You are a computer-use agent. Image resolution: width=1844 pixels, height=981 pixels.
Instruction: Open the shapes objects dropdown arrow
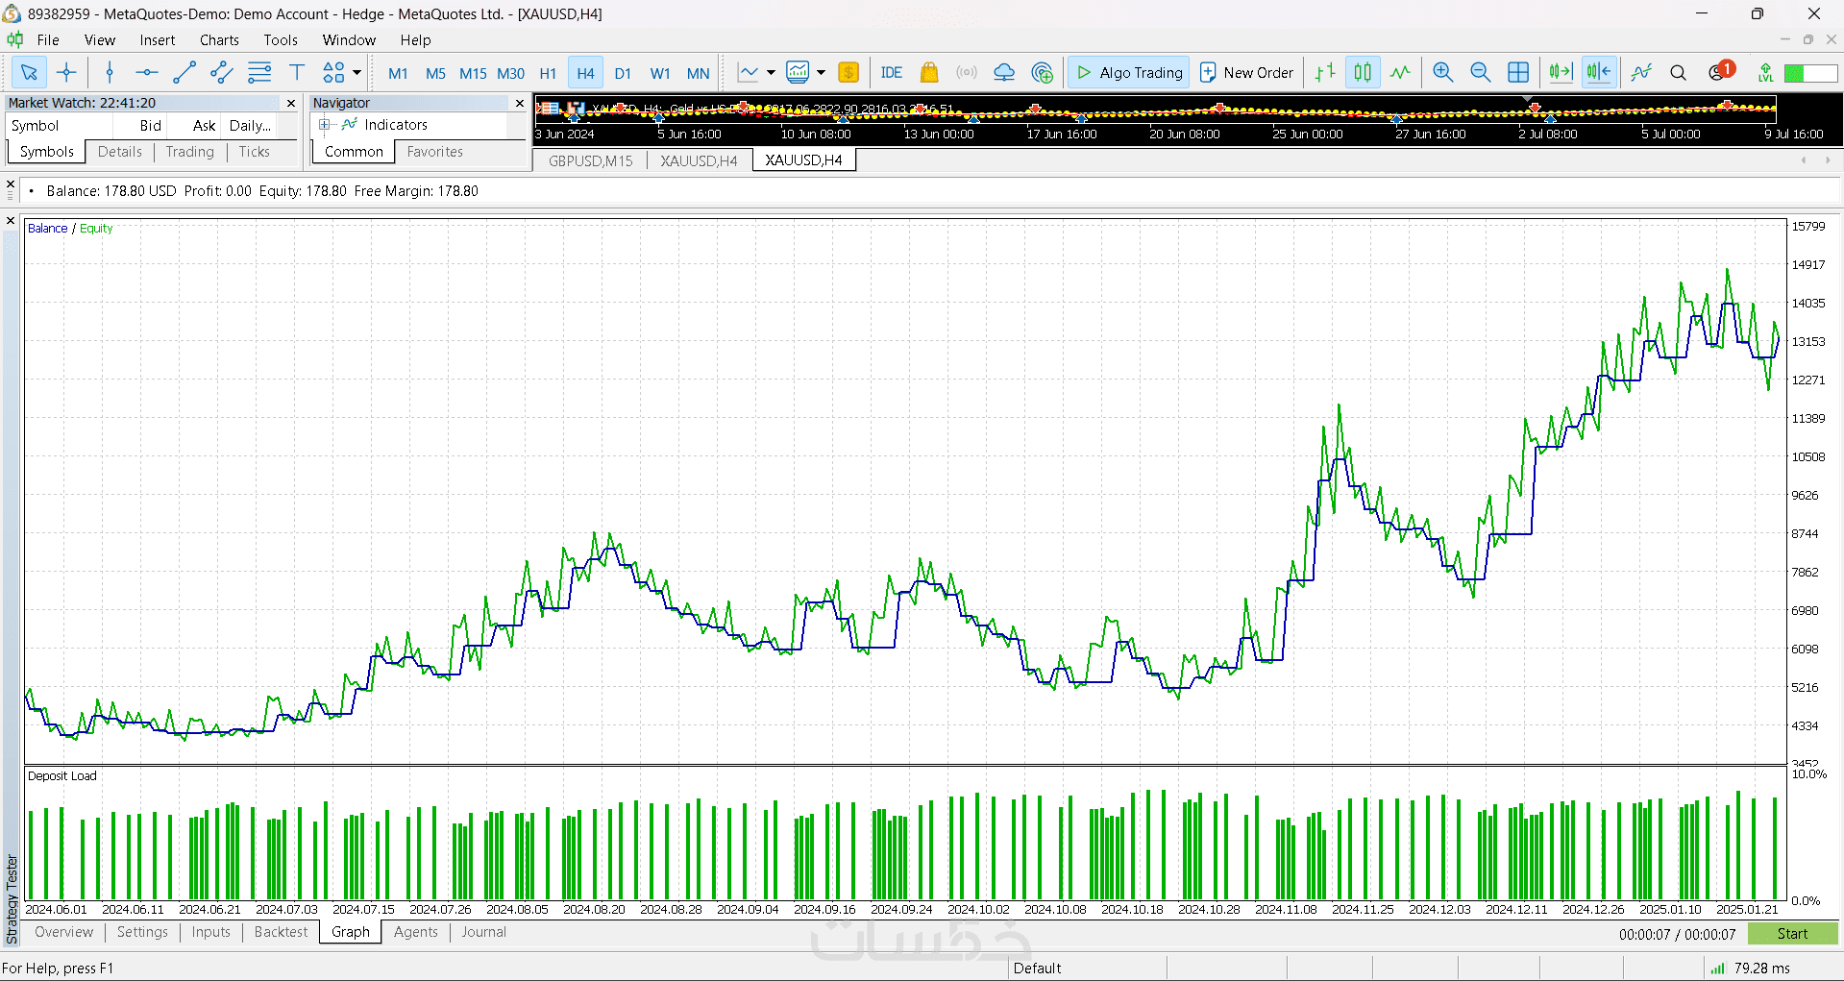click(357, 72)
